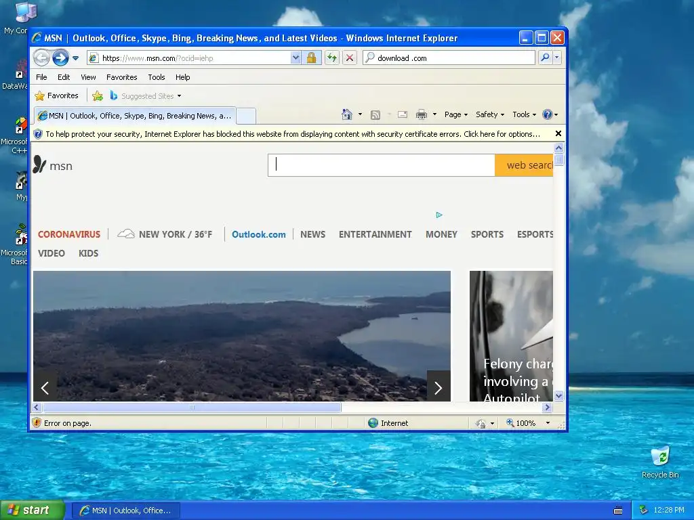The image size is (694, 520).
Task: Expand the Print dropdown arrow
Action: click(x=434, y=114)
